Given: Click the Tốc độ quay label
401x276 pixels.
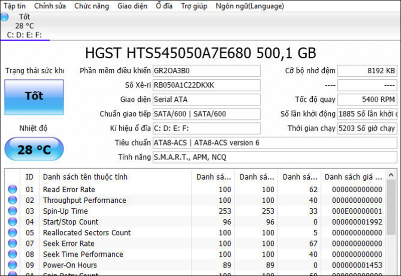Looking at the screenshot, I should tap(315, 99).
